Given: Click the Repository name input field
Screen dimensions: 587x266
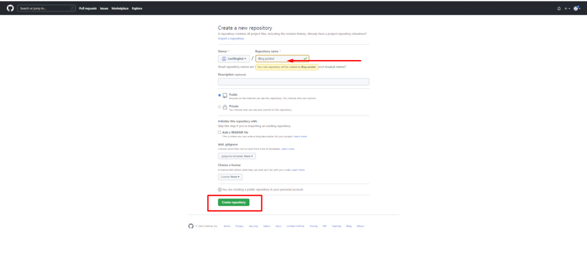Looking at the screenshot, I should coord(282,59).
